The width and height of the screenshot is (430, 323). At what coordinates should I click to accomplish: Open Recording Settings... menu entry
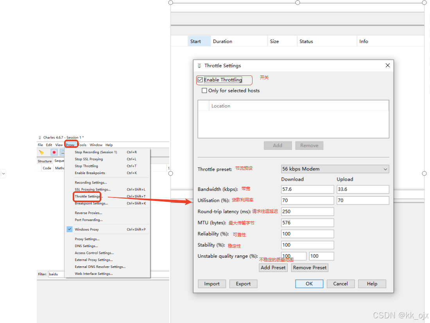pyautogui.click(x=107, y=183)
